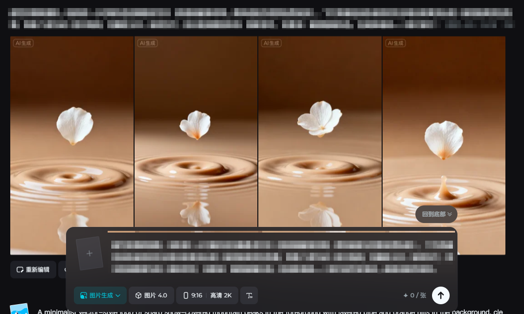Click into the prompt text input box

[x=281, y=257]
